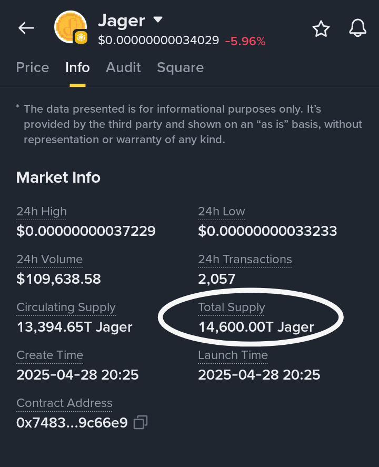Screen dimensions: 379x467
Task: Expand the Jager token dropdown arrow
Action: (158, 19)
